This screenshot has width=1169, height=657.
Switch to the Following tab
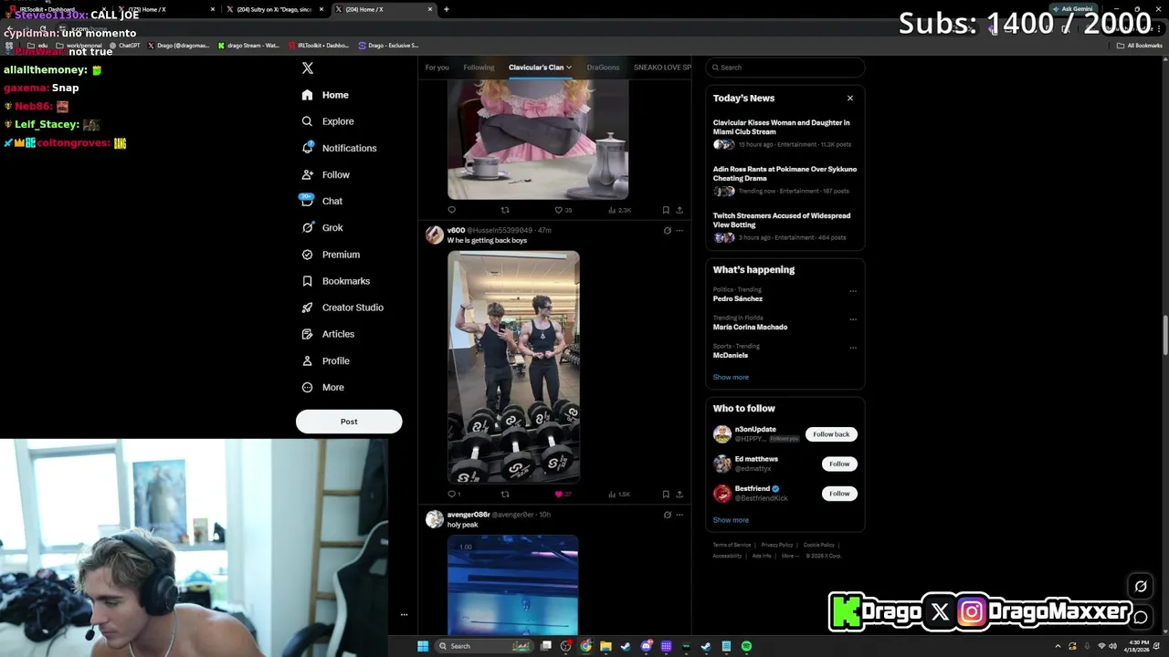pyautogui.click(x=479, y=68)
